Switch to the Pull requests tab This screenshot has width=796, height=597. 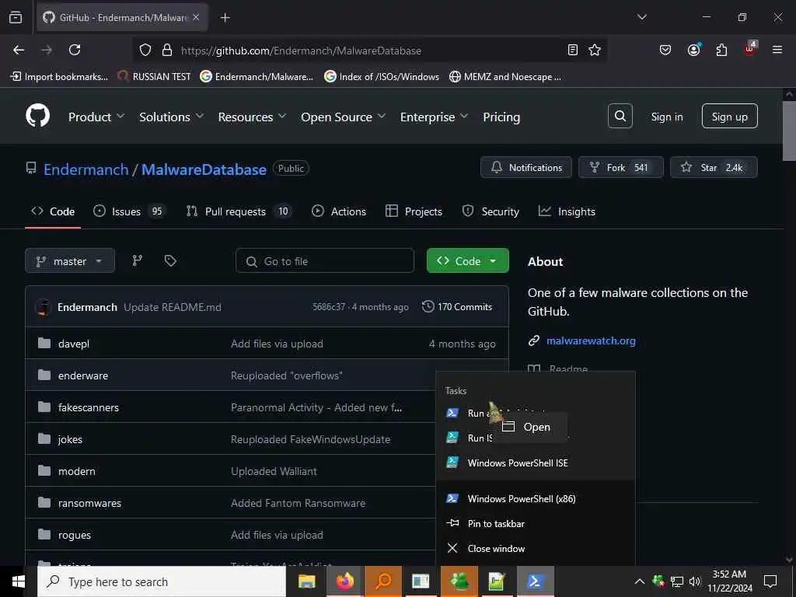[239, 211]
